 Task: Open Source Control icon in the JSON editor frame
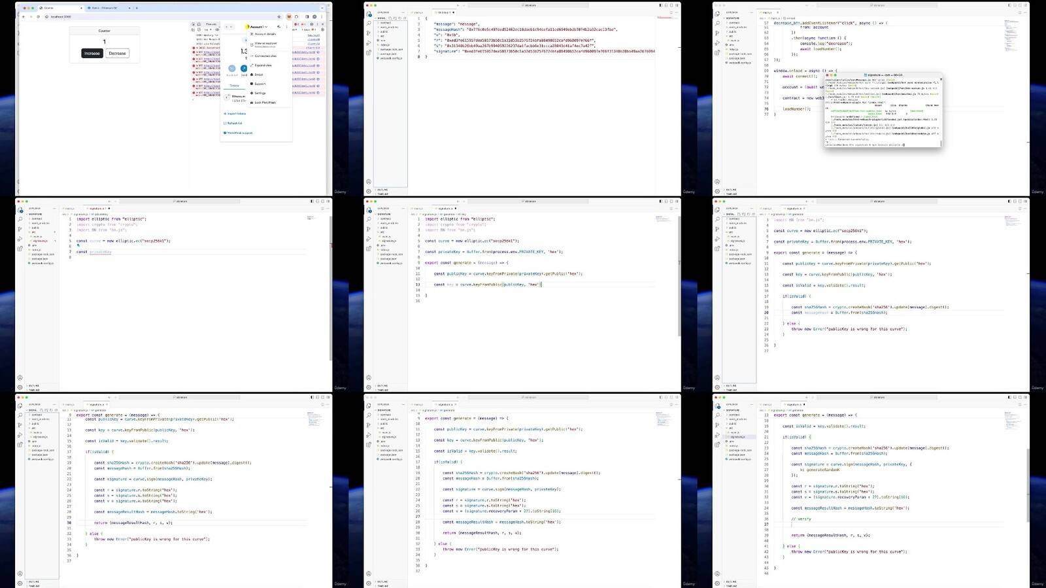[369, 33]
